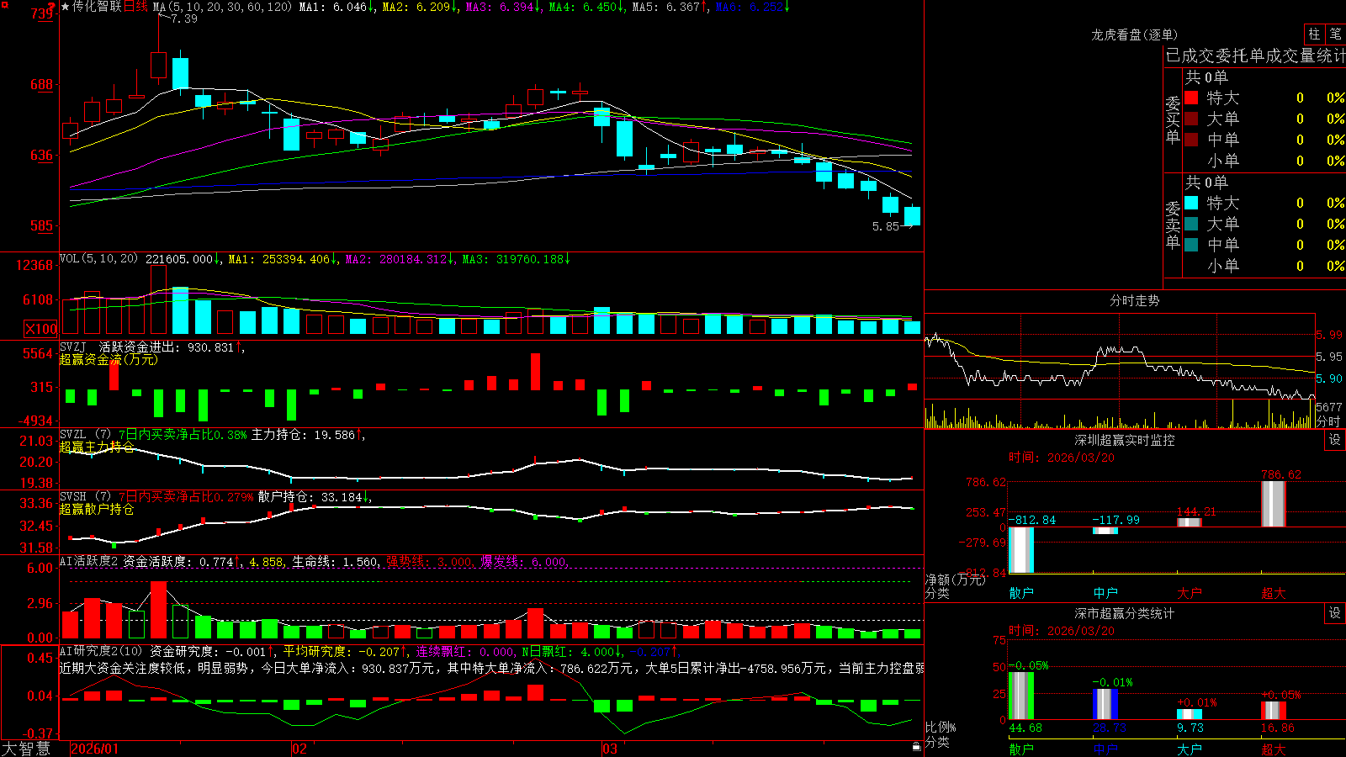
Task: Switch order panel to 柱 bar mode
Action: tap(1314, 34)
